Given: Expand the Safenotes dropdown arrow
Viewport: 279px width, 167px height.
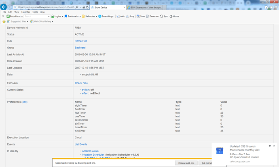Looking at the screenshot, I should (x=97, y=16).
